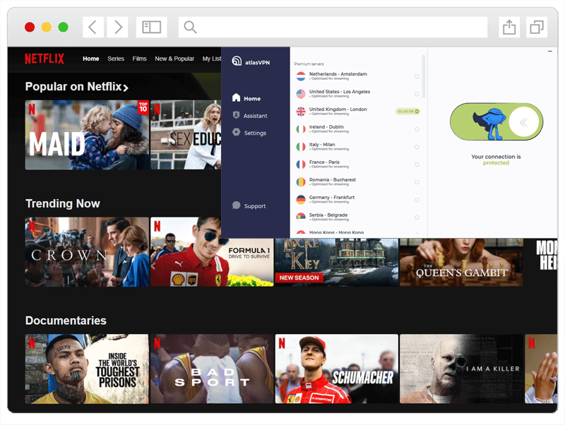The image size is (565, 425).
Task: Open The Crown thumbnail
Action: tap(87, 252)
